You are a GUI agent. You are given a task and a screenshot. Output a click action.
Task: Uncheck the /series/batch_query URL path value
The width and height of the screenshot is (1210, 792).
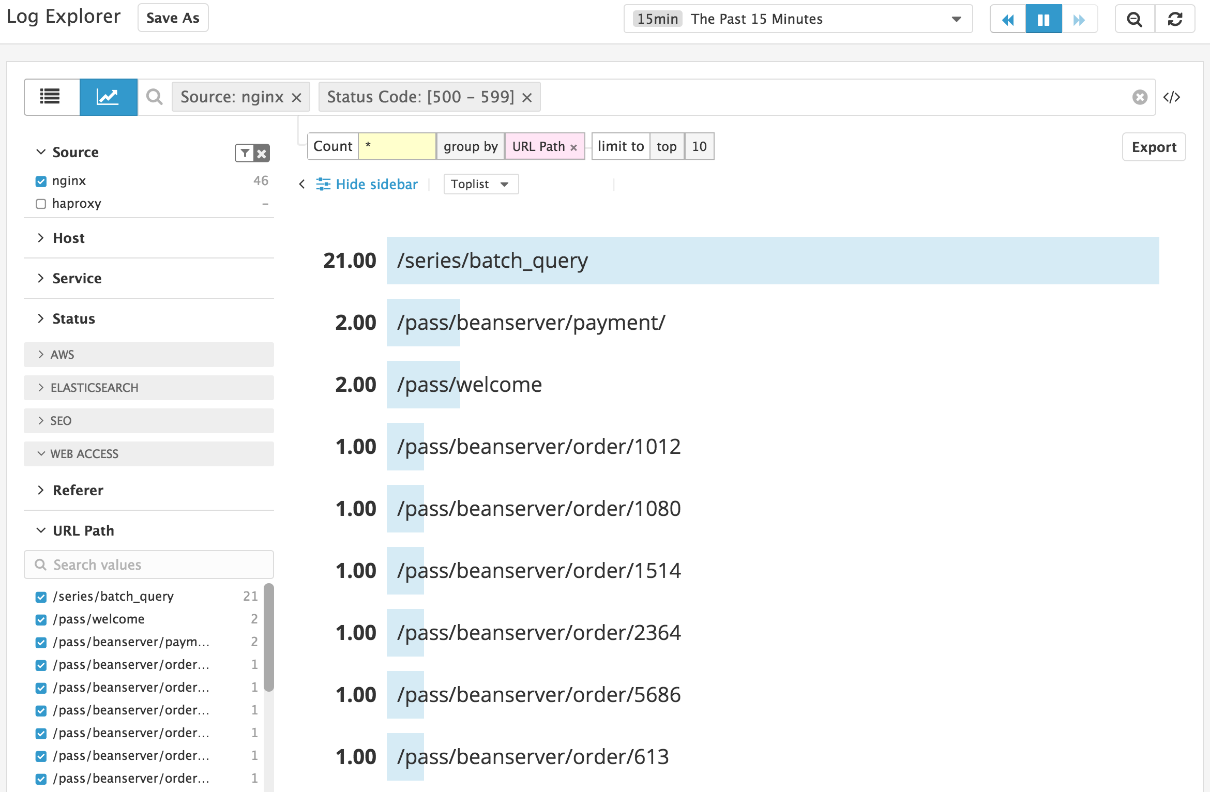point(41,597)
